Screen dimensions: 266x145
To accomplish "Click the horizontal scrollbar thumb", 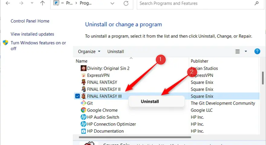I will click(135, 137).
